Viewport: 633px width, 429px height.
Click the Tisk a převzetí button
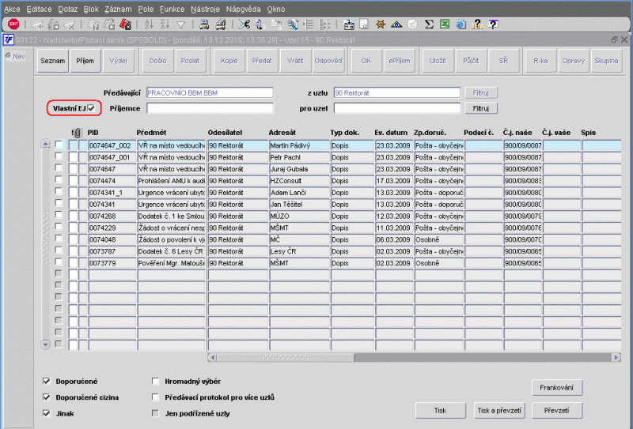tap(499, 411)
